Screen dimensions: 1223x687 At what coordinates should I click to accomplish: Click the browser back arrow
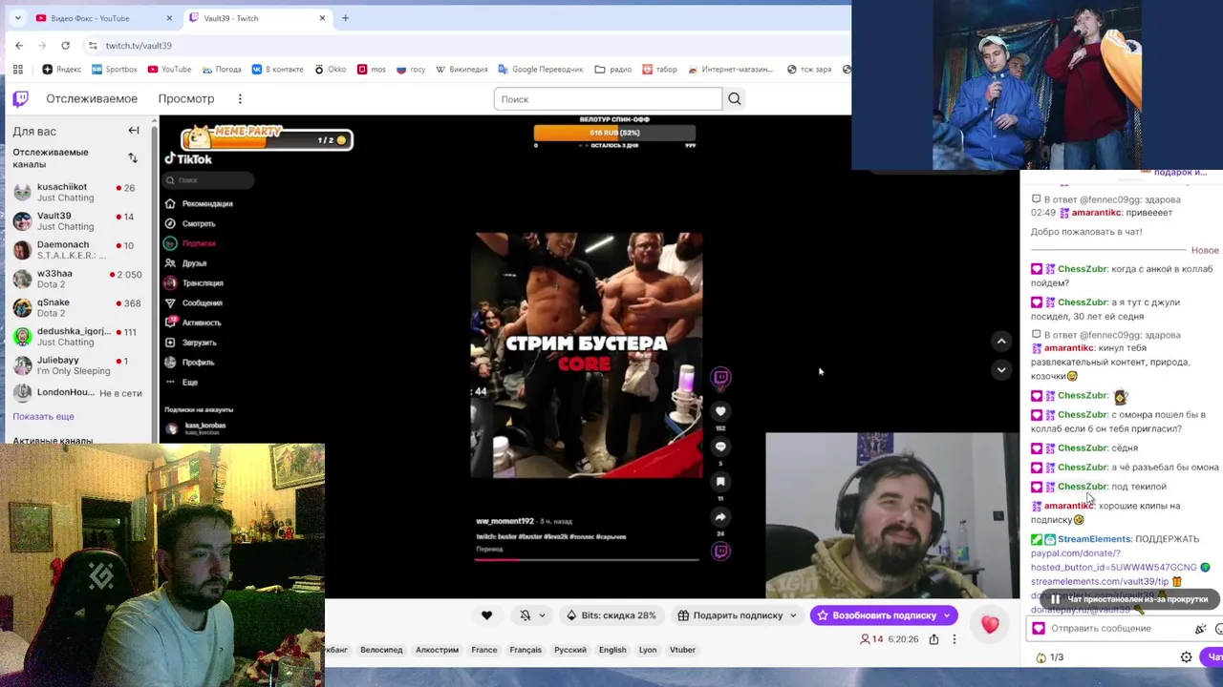click(x=19, y=45)
